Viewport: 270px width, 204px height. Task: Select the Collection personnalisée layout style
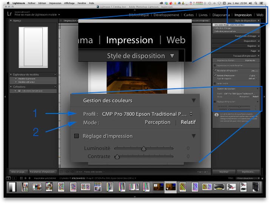point(236,31)
